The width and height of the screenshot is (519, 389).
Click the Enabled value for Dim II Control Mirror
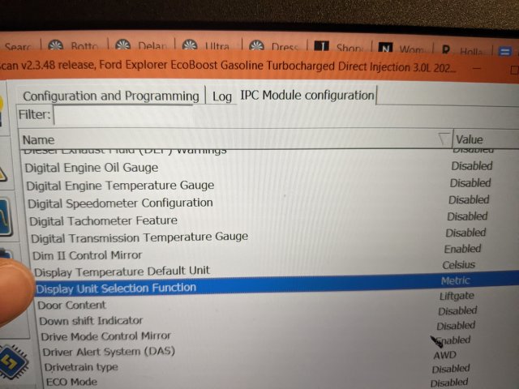click(x=462, y=249)
